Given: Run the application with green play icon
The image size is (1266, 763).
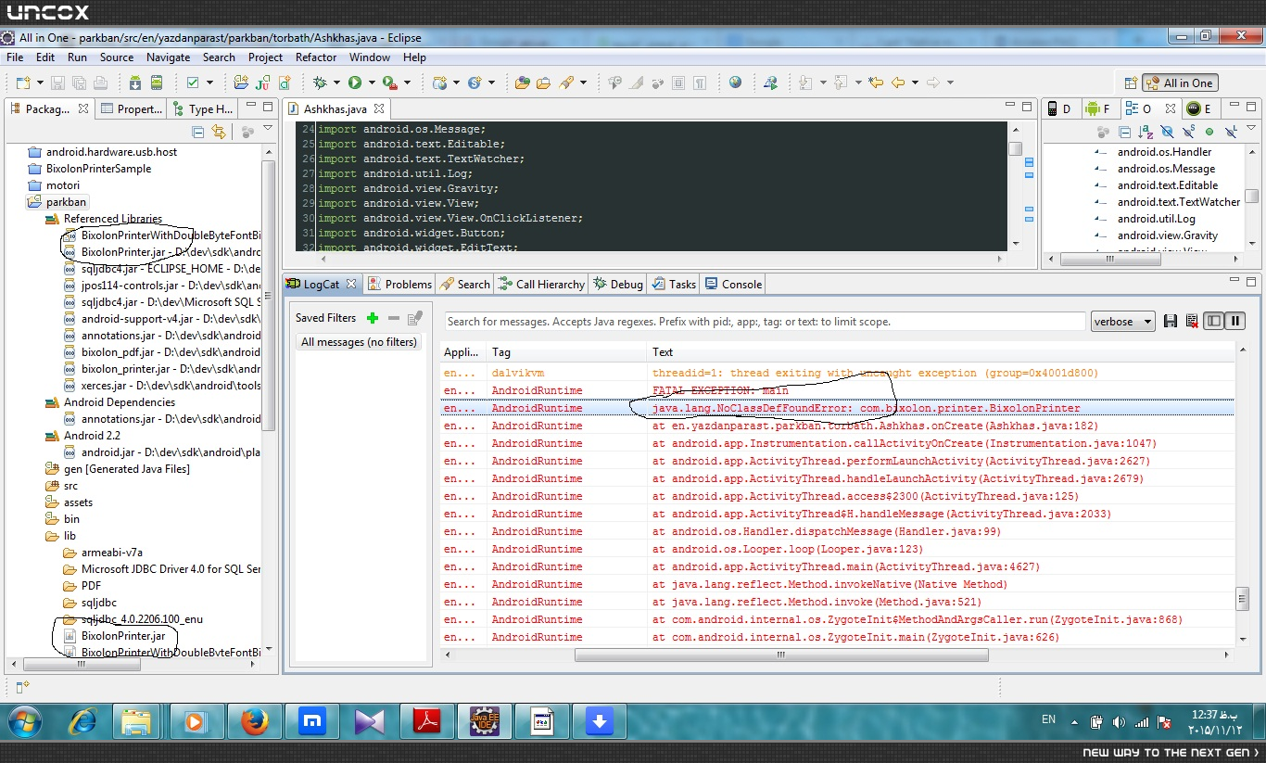Looking at the screenshot, I should (x=354, y=83).
